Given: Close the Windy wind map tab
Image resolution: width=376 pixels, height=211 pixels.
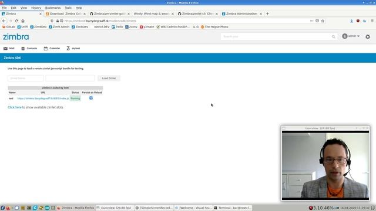Looking at the screenshot, I should tap(172, 14).
